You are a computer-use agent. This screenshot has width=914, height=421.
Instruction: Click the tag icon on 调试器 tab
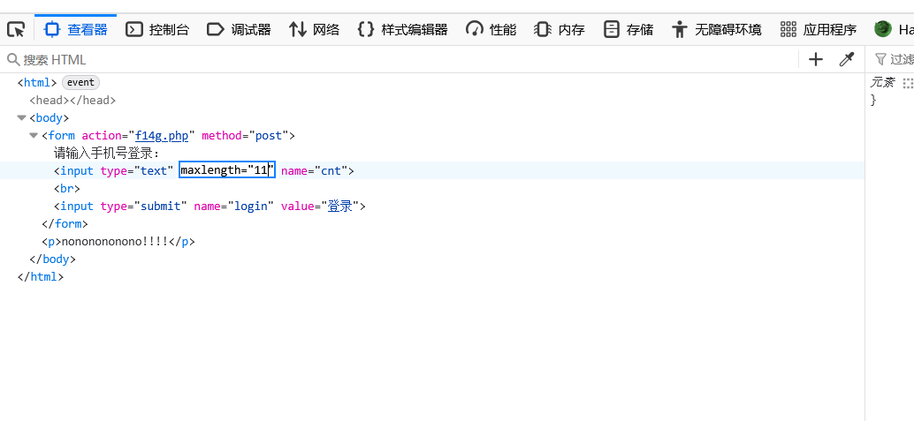click(x=215, y=29)
